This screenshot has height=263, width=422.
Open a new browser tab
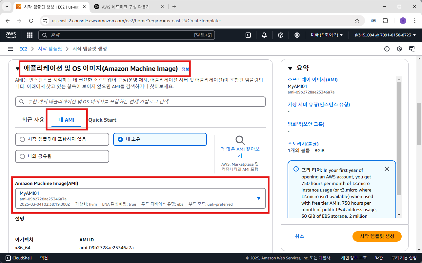[174, 7]
